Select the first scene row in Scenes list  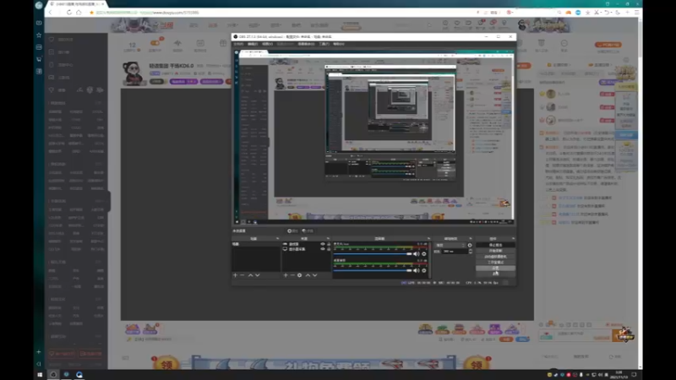[x=256, y=244]
